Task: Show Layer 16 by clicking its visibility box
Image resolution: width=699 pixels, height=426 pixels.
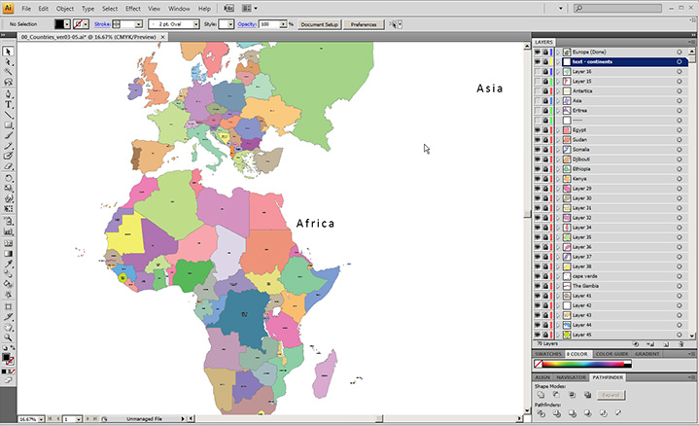Action: (x=537, y=71)
